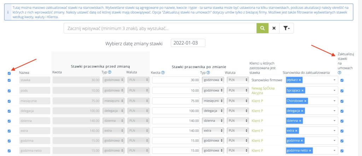The width and height of the screenshot is (362, 156).
Task: Click the rate change date field
Action: (x=188, y=43)
